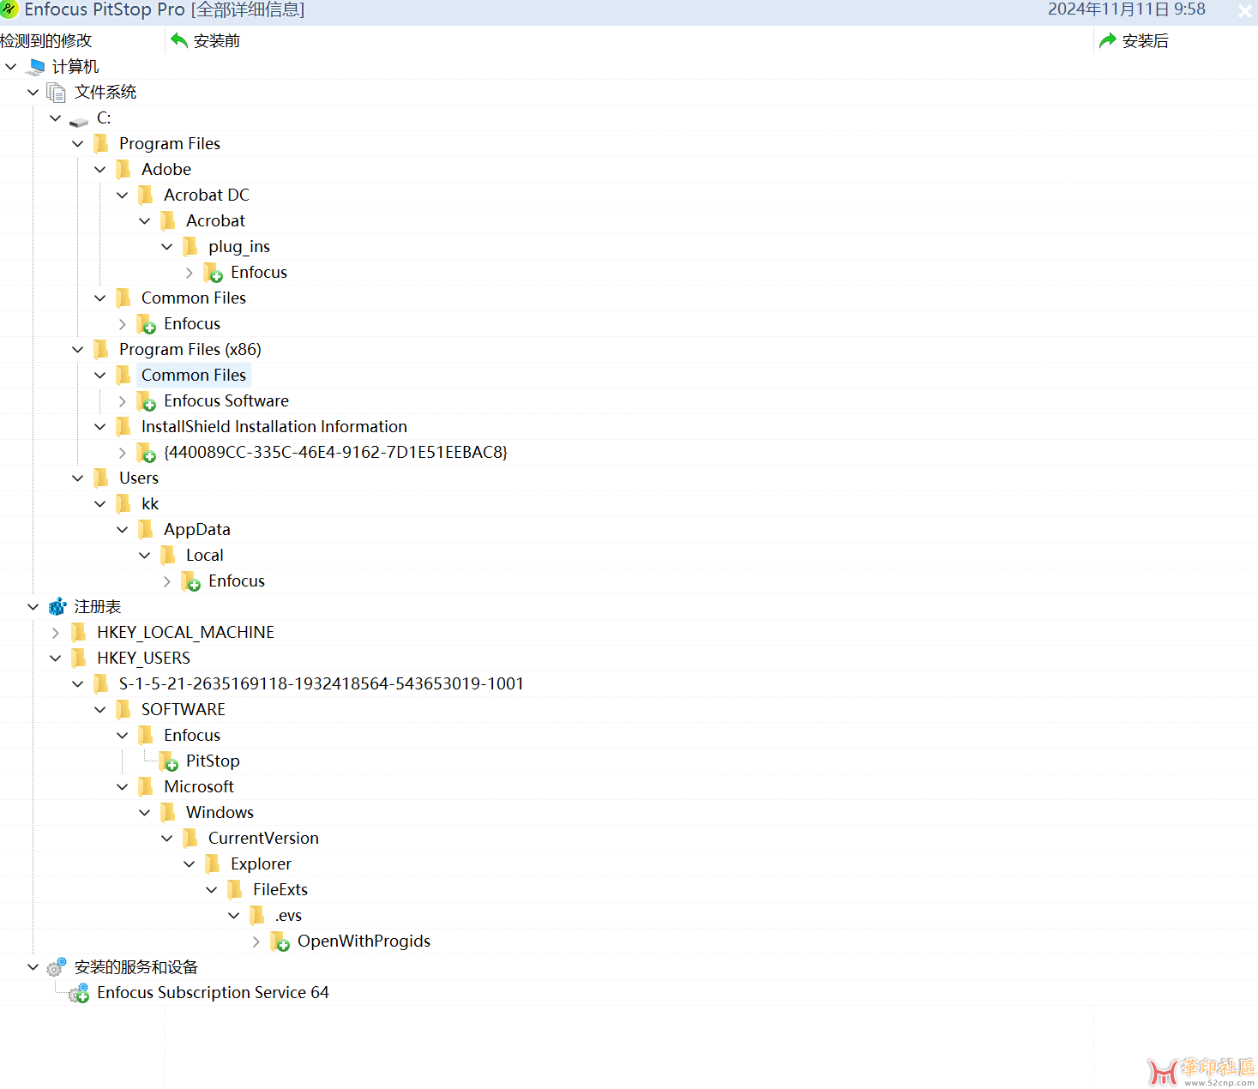This screenshot has width=1258, height=1089.
Task: Select the Common Files row under Program Files (x86)
Action: 193,375
